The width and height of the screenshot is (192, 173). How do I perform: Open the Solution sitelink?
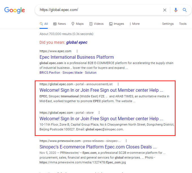tap(91, 73)
